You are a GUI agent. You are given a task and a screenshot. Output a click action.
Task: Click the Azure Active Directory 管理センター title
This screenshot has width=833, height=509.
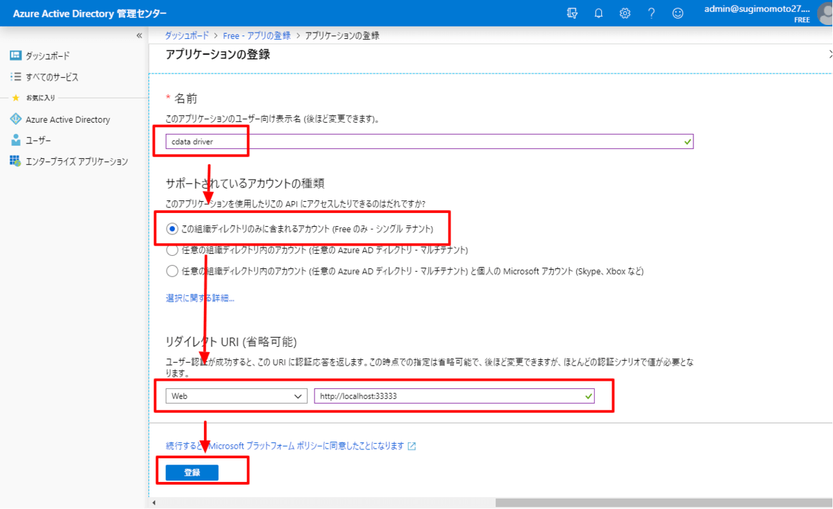coord(90,14)
